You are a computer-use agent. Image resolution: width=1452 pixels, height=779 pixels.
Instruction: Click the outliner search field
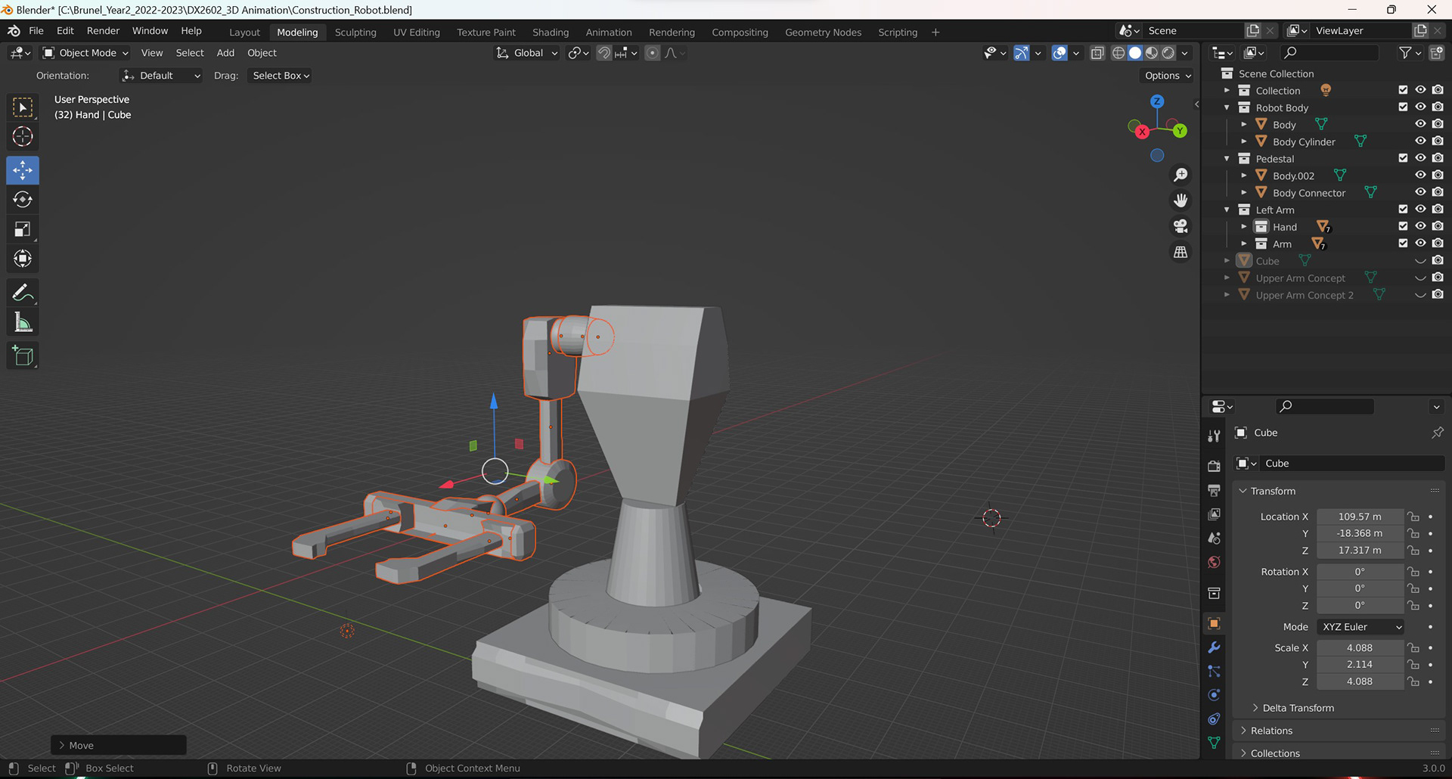(x=1329, y=52)
